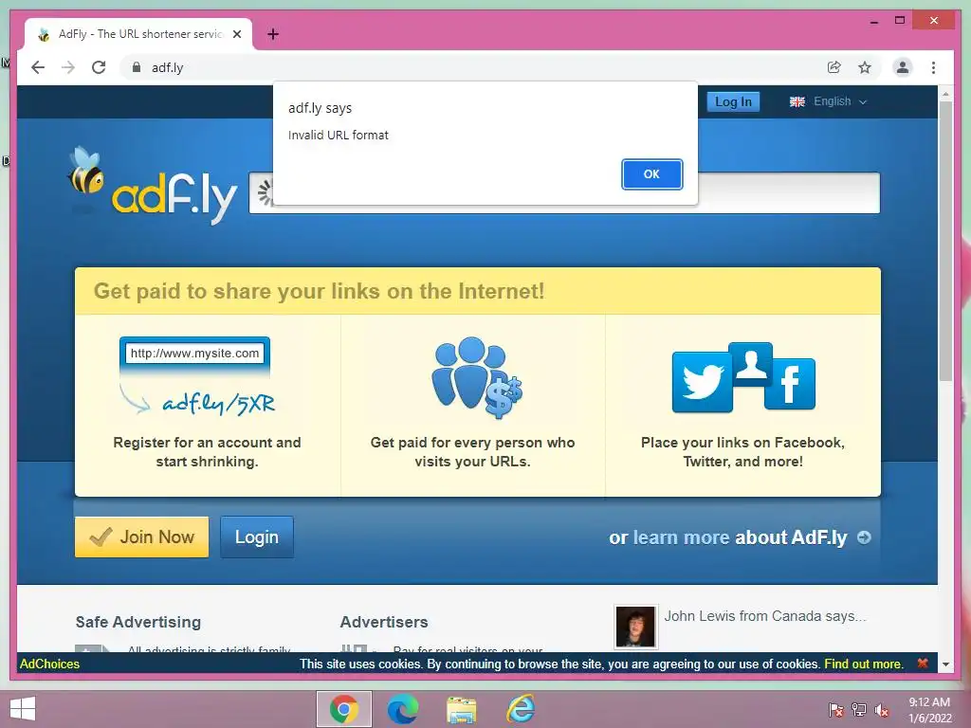
Task: Select the AdFly URL shortener tab
Action: [138, 34]
